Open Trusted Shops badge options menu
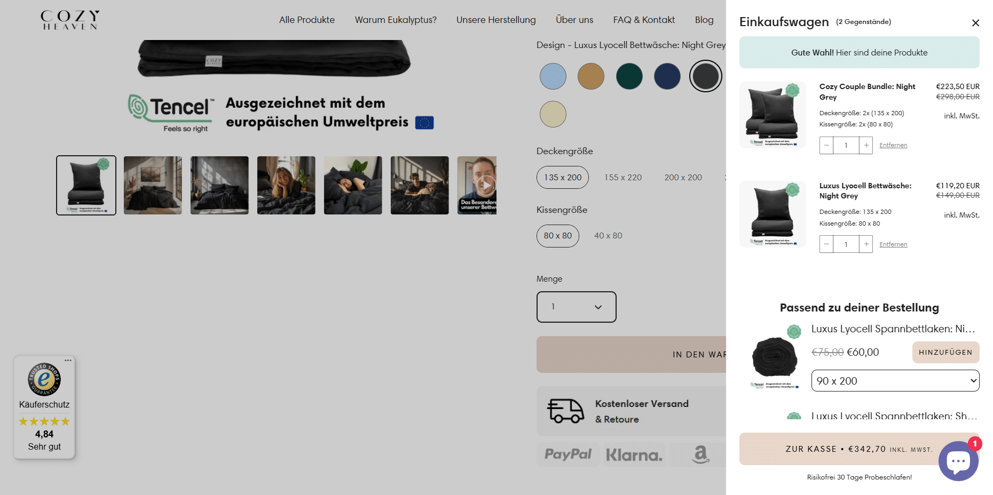Viewport: 993px width, 495px height. [x=68, y=361]
